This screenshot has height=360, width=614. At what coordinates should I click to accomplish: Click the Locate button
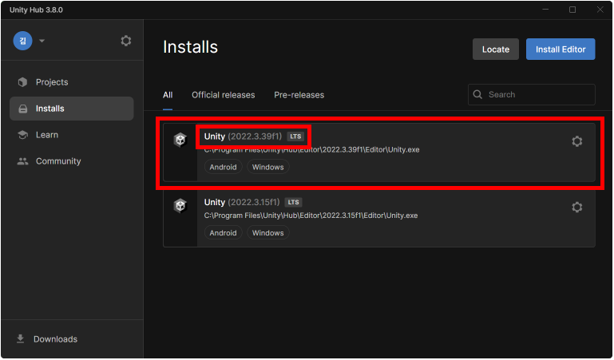[x=495, y=49]
